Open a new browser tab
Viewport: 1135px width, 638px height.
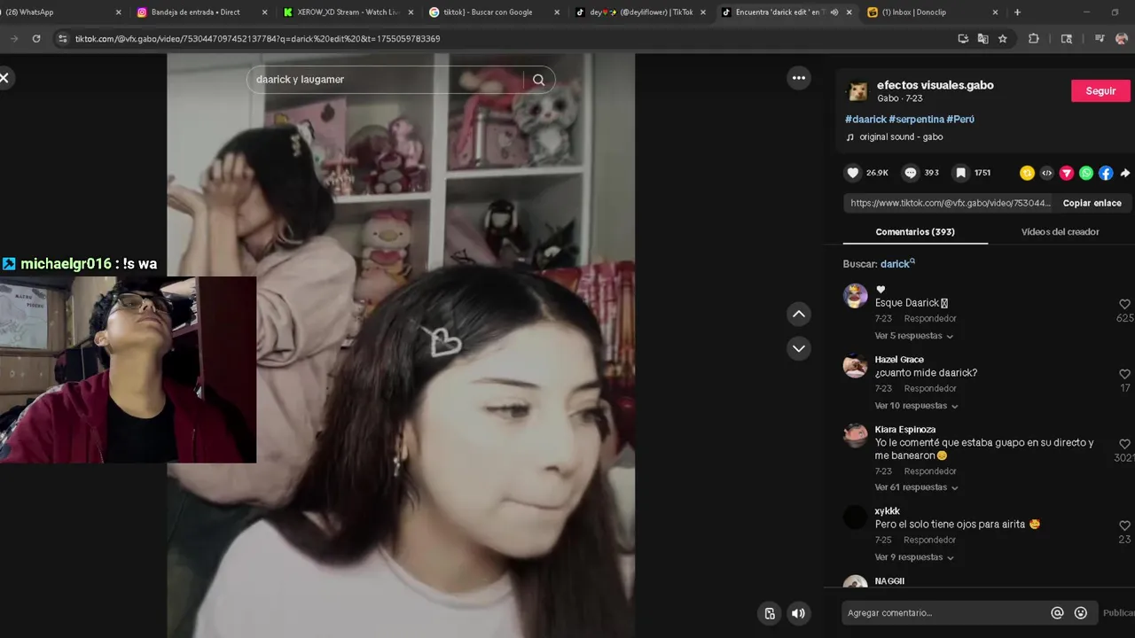[x=1017, y=12]
